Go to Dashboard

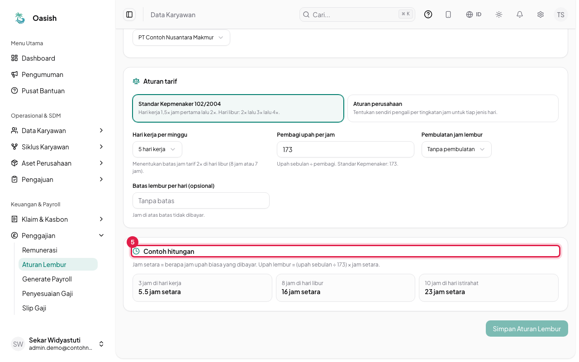coord(57,58)
